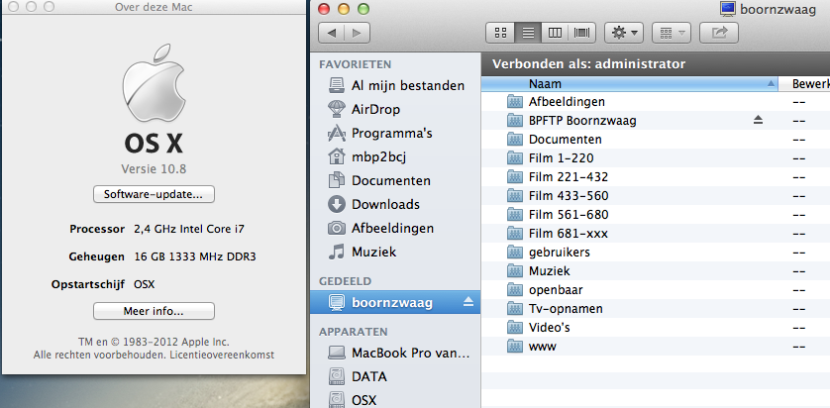Open Al mijn bestanden in sidebar
830x408 pixels.
coord(395,85)
